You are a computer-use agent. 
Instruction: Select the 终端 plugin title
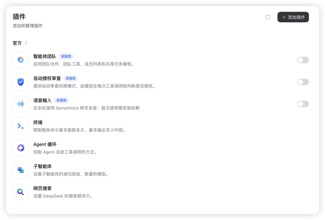coord(38,122)
